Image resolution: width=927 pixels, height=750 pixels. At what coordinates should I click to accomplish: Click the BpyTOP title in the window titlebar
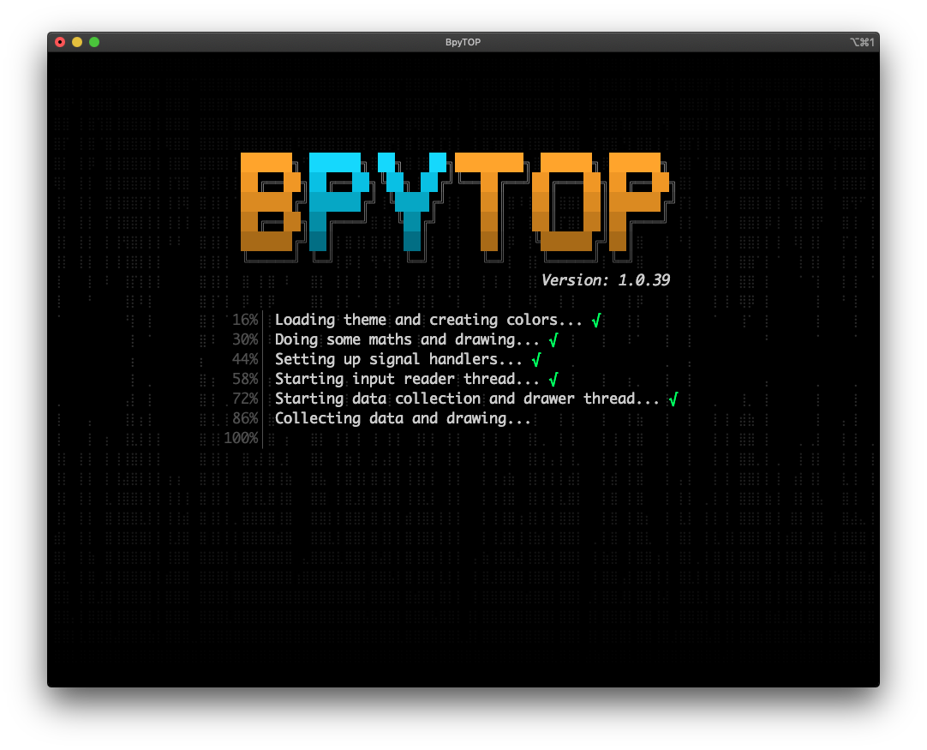point(463,41)
